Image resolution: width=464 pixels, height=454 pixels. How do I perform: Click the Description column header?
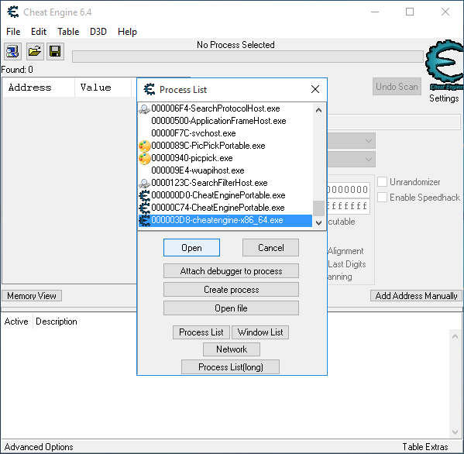click(x=57, y=322)
